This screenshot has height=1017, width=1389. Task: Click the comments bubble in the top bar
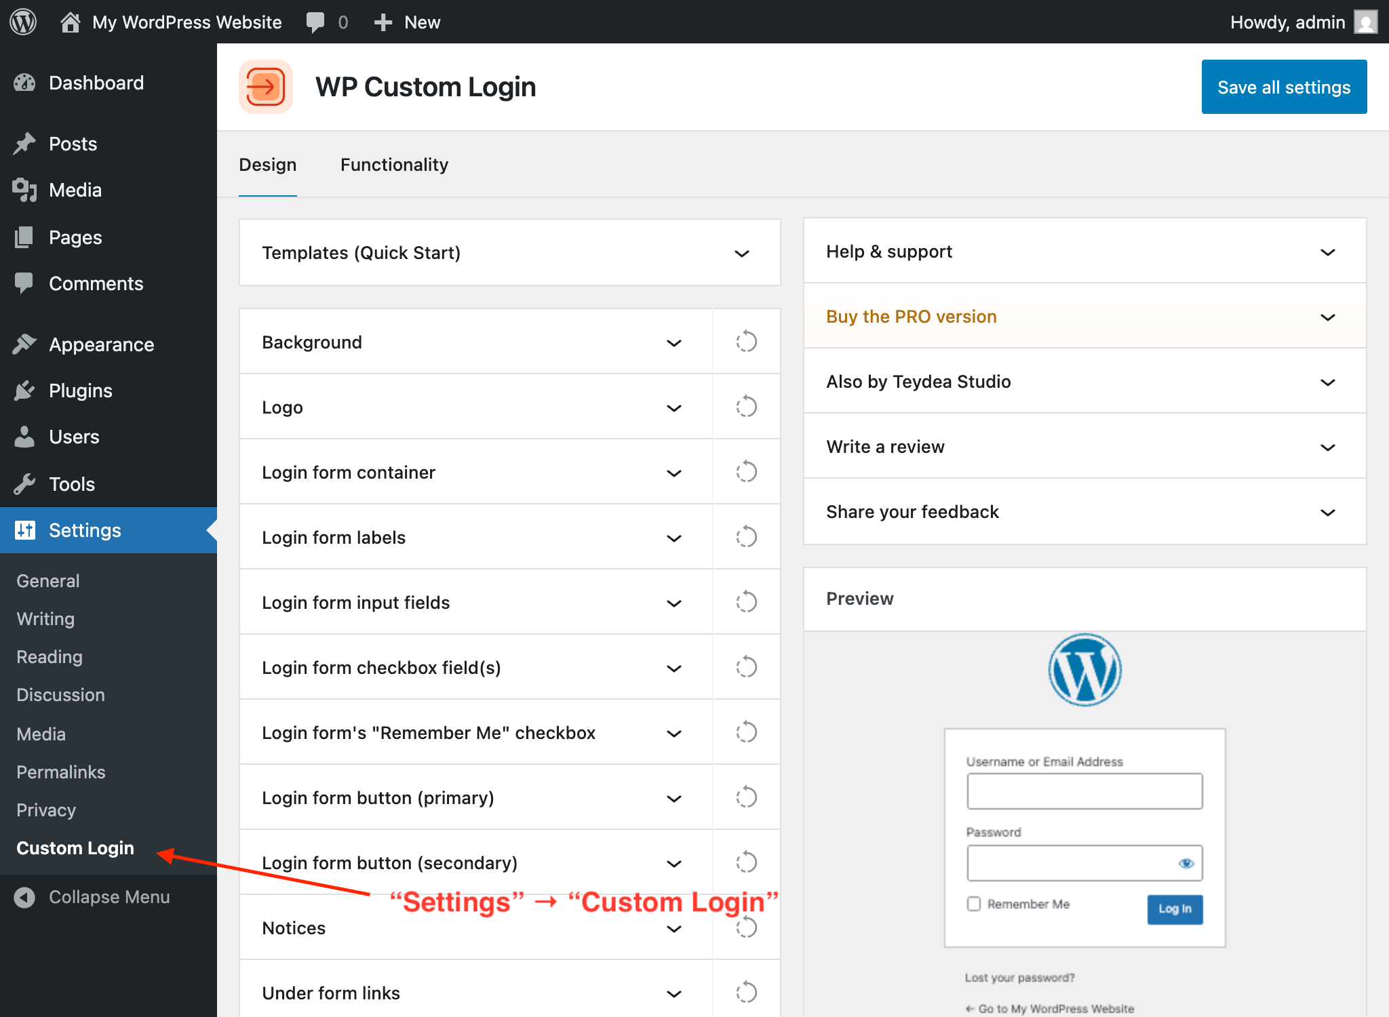pyautogui.click(x=316, y=21)
